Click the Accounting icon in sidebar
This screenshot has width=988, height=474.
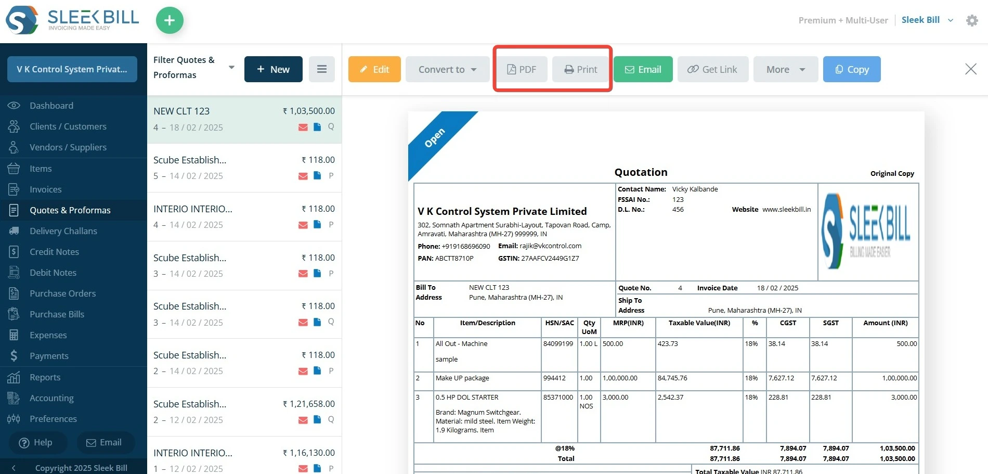coord(14,398)
